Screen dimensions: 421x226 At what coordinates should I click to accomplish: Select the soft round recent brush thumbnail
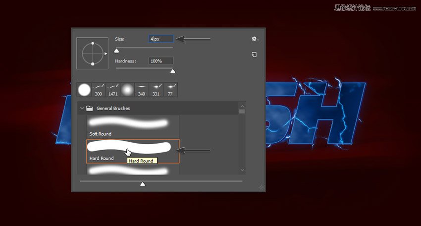coord(127,90)
